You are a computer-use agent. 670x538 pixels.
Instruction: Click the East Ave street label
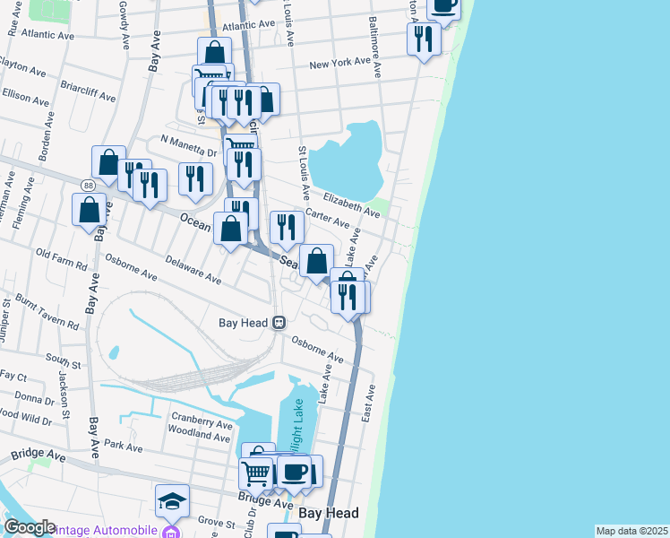[x=368, y=403]
